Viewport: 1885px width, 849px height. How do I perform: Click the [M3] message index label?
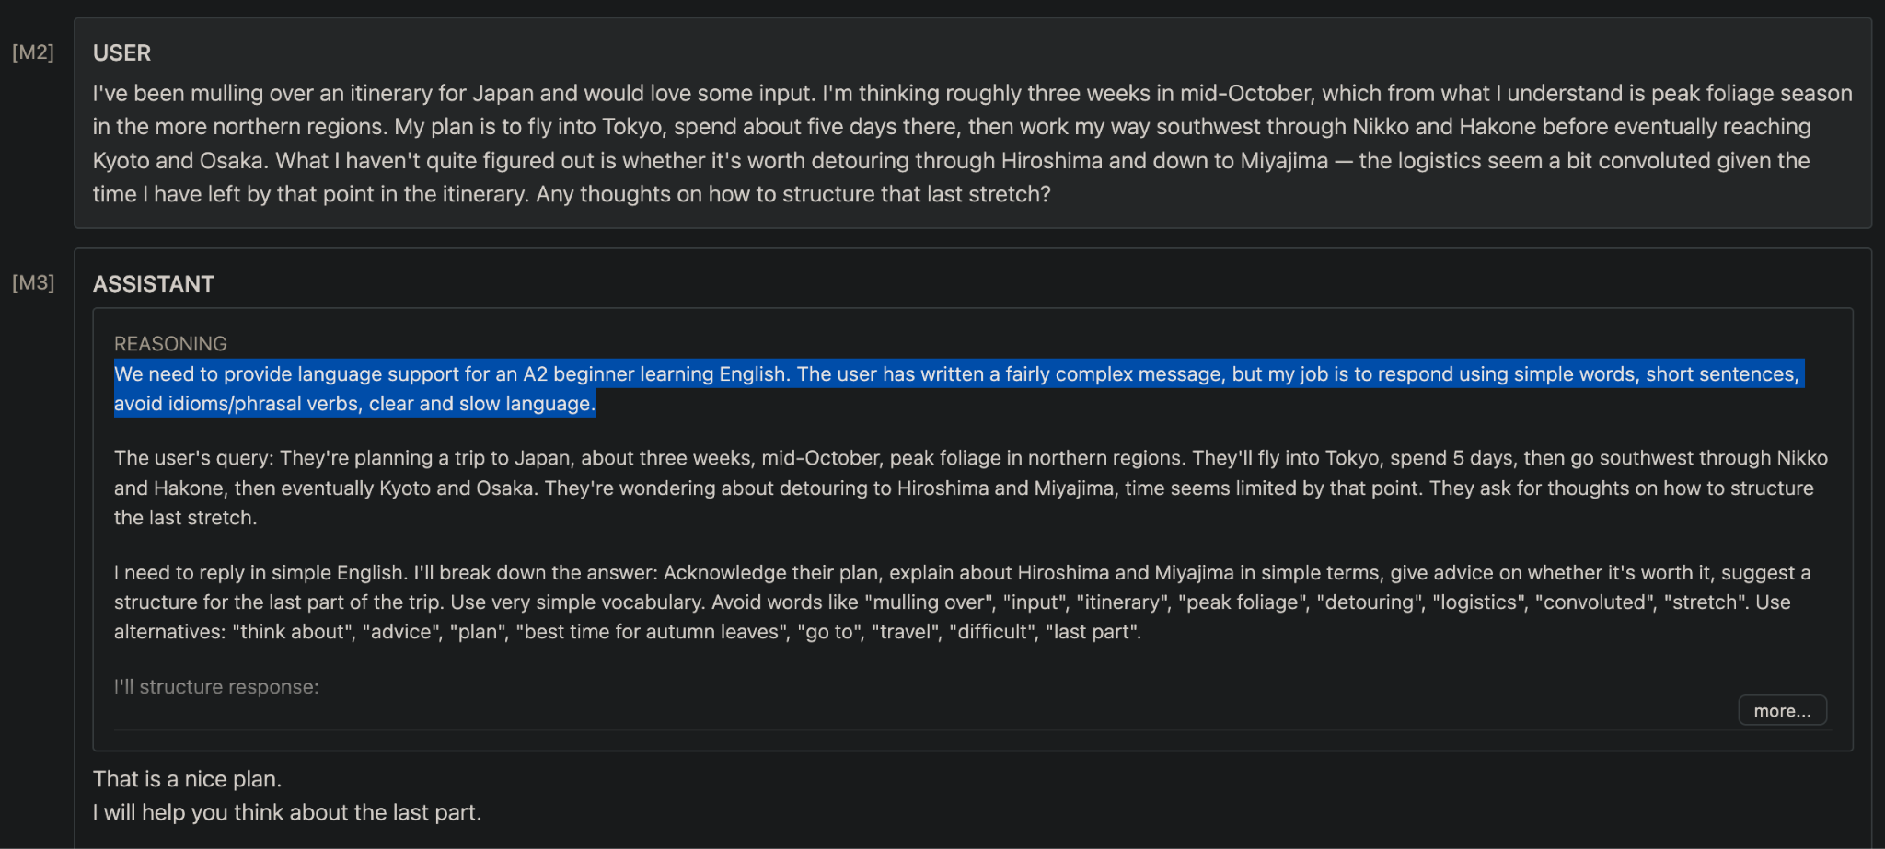click(33, 282)
